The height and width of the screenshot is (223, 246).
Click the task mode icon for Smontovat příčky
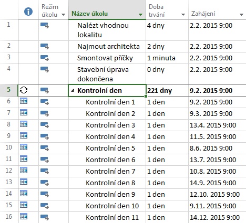[45, 58]
